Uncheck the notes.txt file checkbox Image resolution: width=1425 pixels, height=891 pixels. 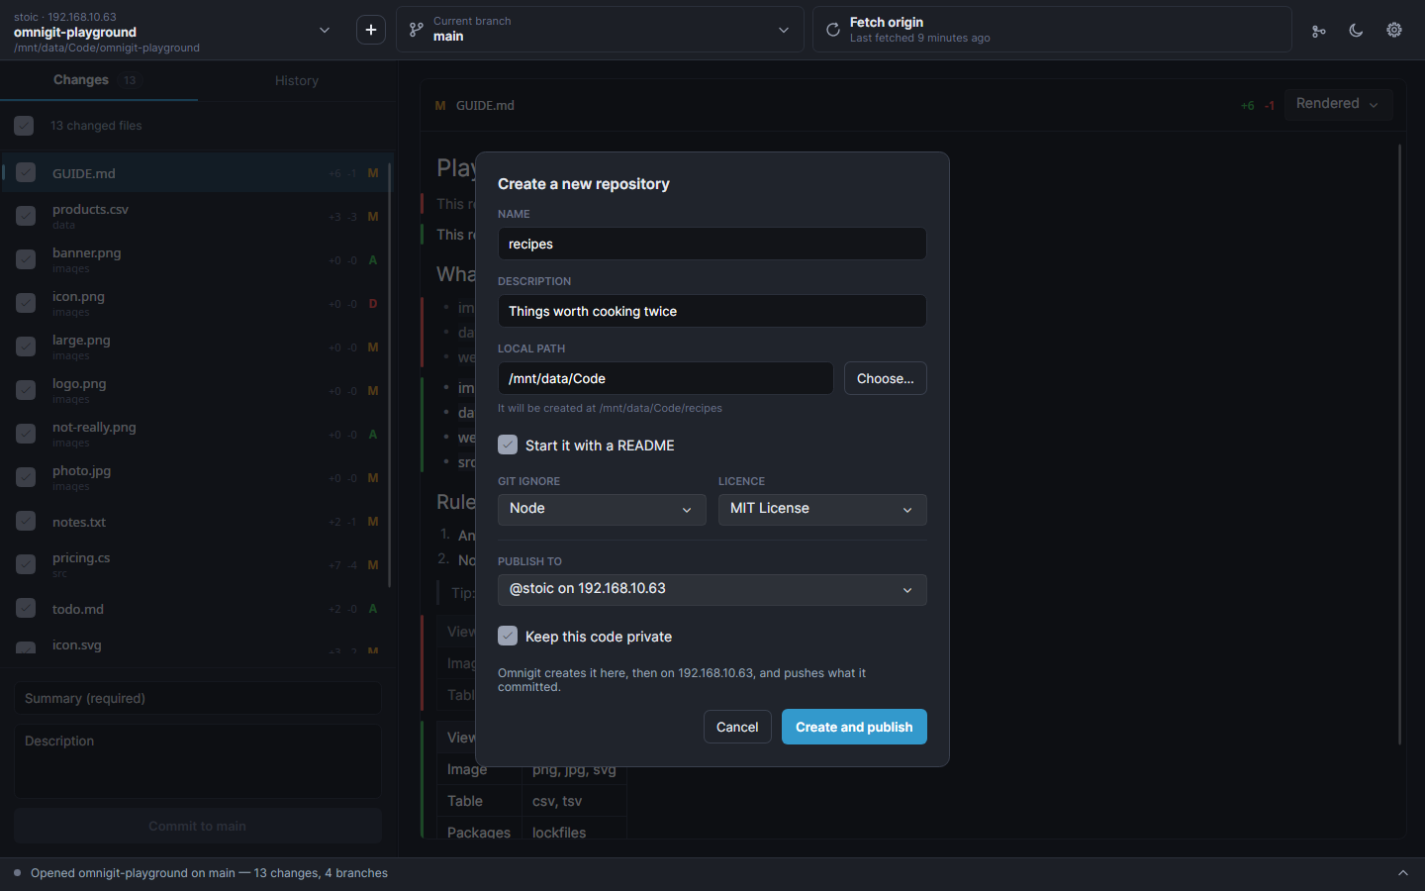(x=26, y=521)
